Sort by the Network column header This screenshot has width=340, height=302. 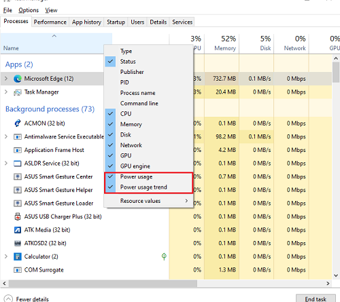pyautogui.click(x=291, y=43)
